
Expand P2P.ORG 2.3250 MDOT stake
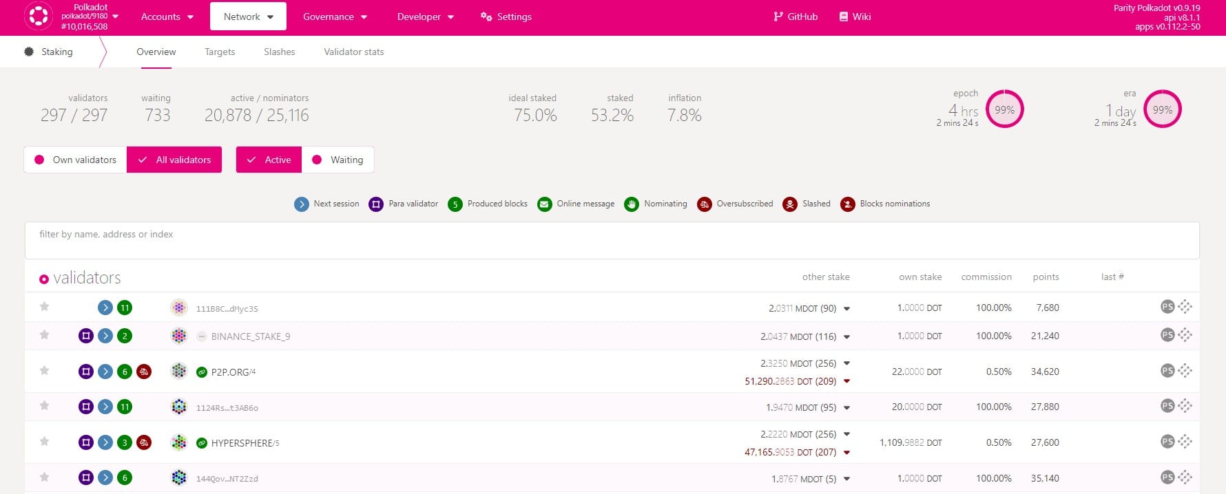point(846,363)
